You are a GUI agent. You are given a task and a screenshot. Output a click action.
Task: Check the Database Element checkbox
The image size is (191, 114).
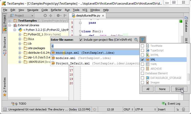coord(142,73)
